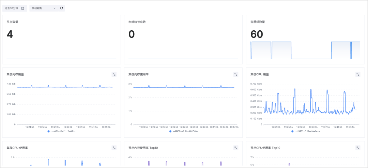Click the container group count value 60
The image size is (368, 168).
(x=257, y=34)
